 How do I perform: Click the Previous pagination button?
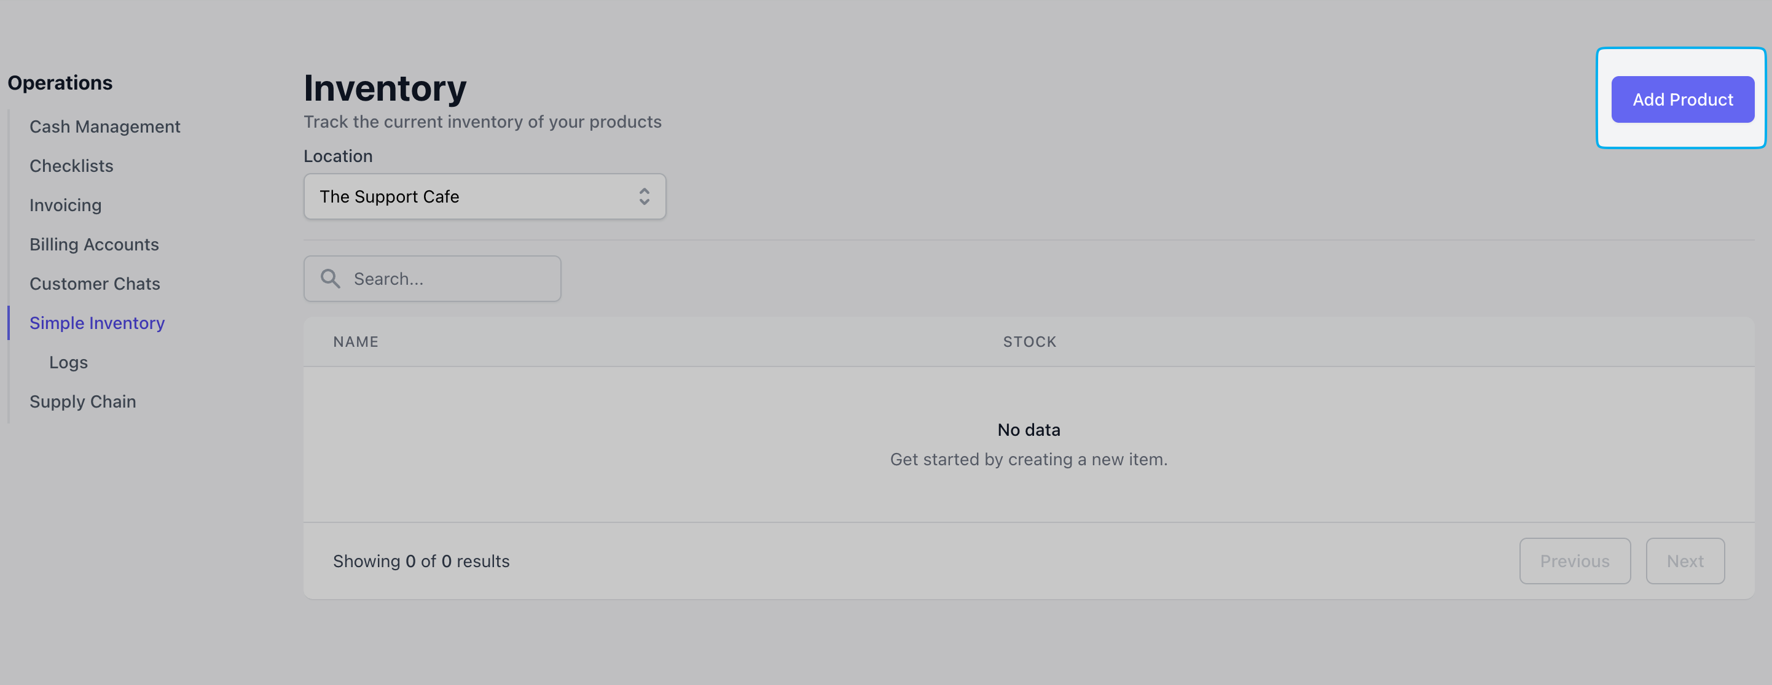click(x=1574, y=562)
